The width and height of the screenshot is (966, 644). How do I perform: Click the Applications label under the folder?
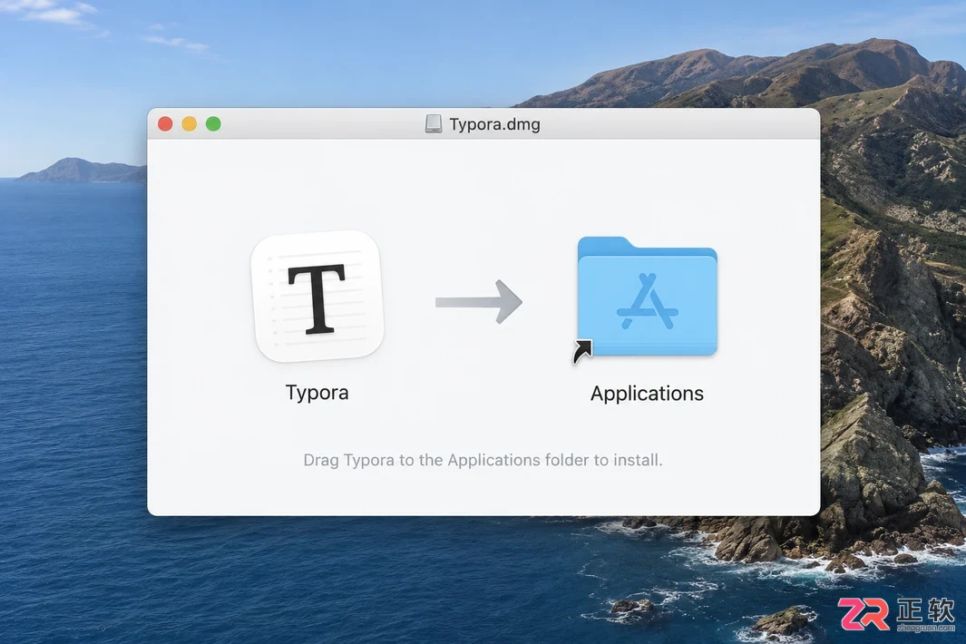647,393
